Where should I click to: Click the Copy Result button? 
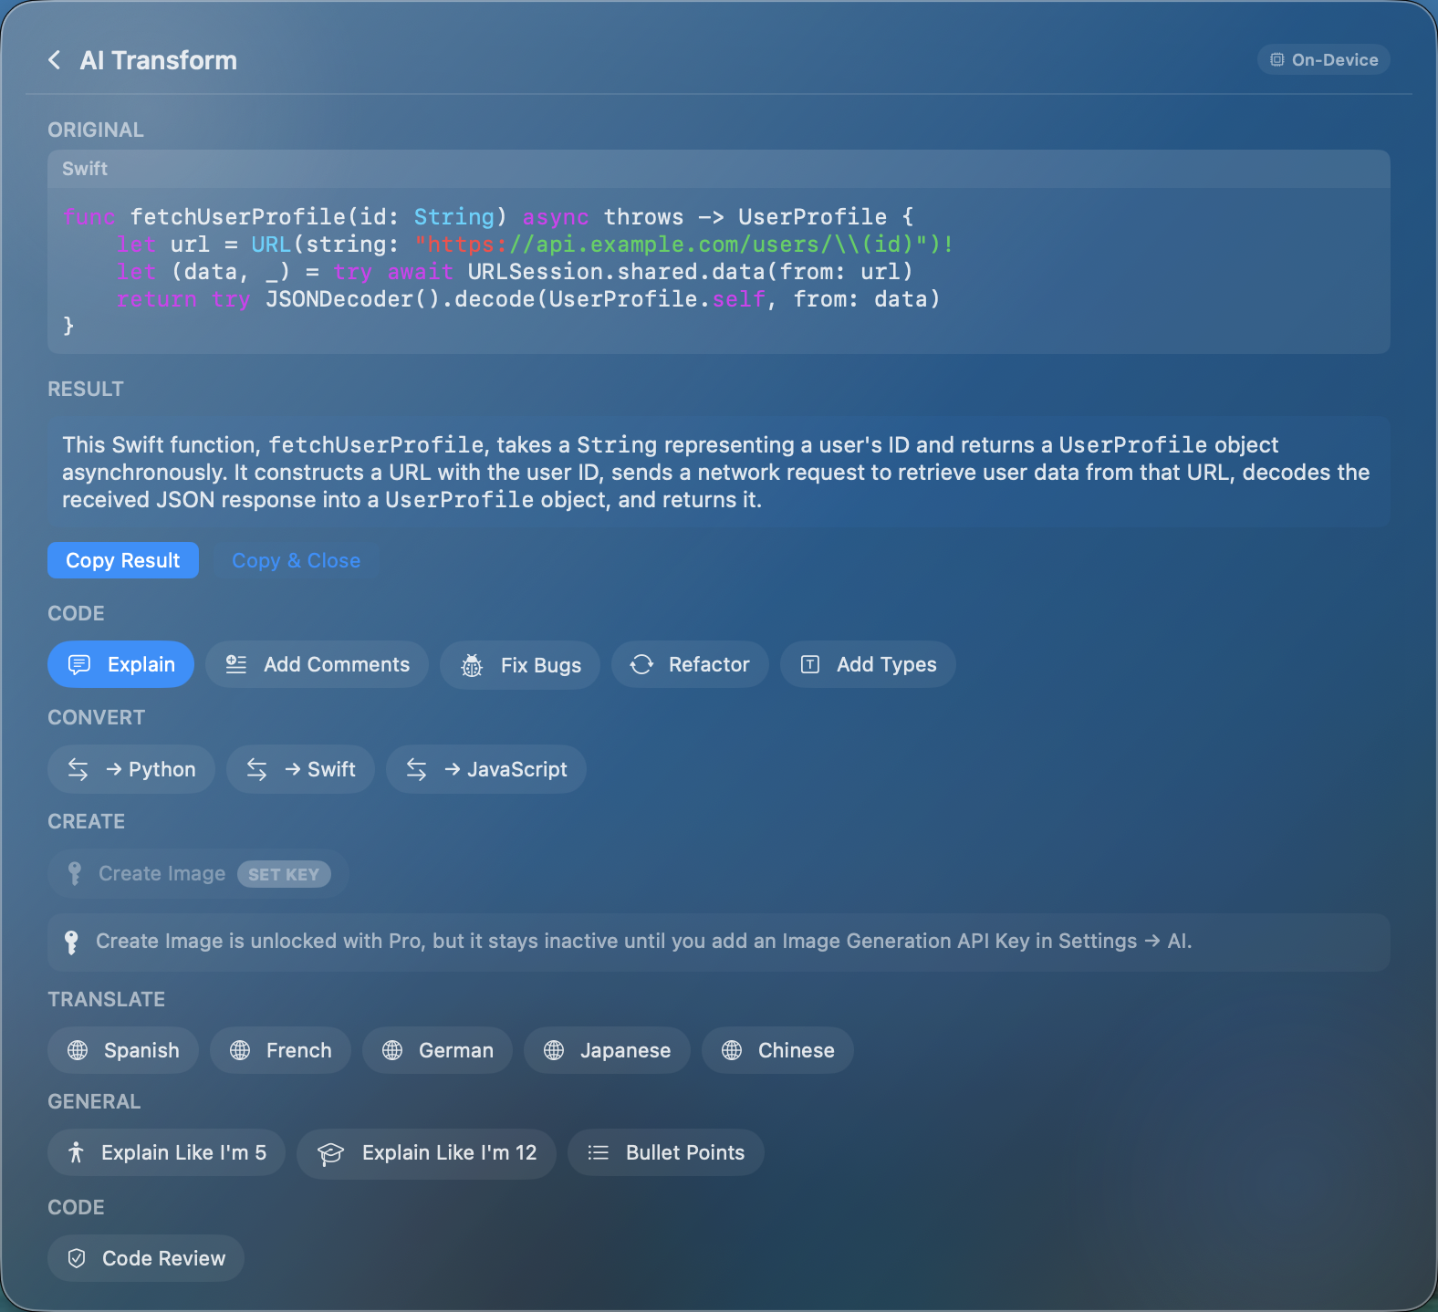[123, 560]
